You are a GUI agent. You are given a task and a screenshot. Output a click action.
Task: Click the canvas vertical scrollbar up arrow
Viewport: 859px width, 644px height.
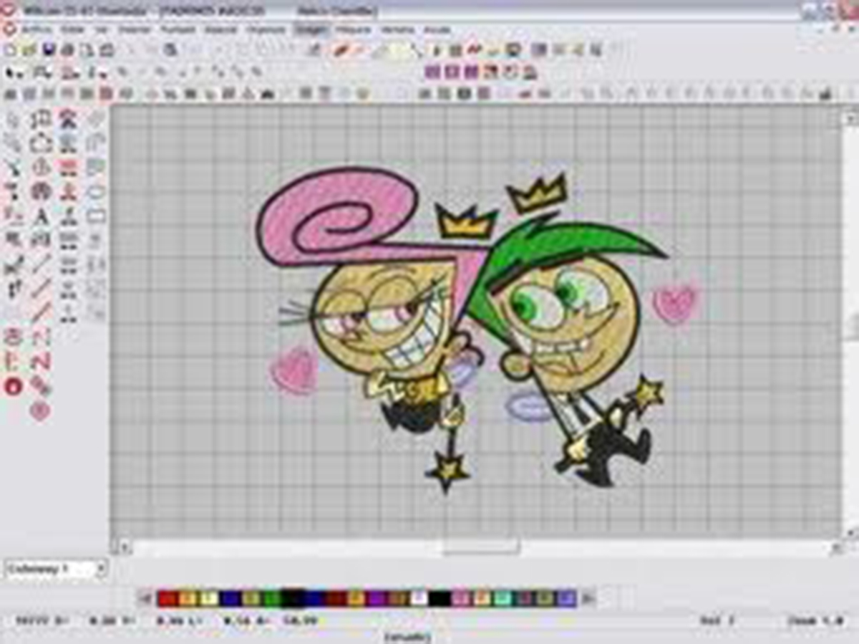(x=851, y=120)
